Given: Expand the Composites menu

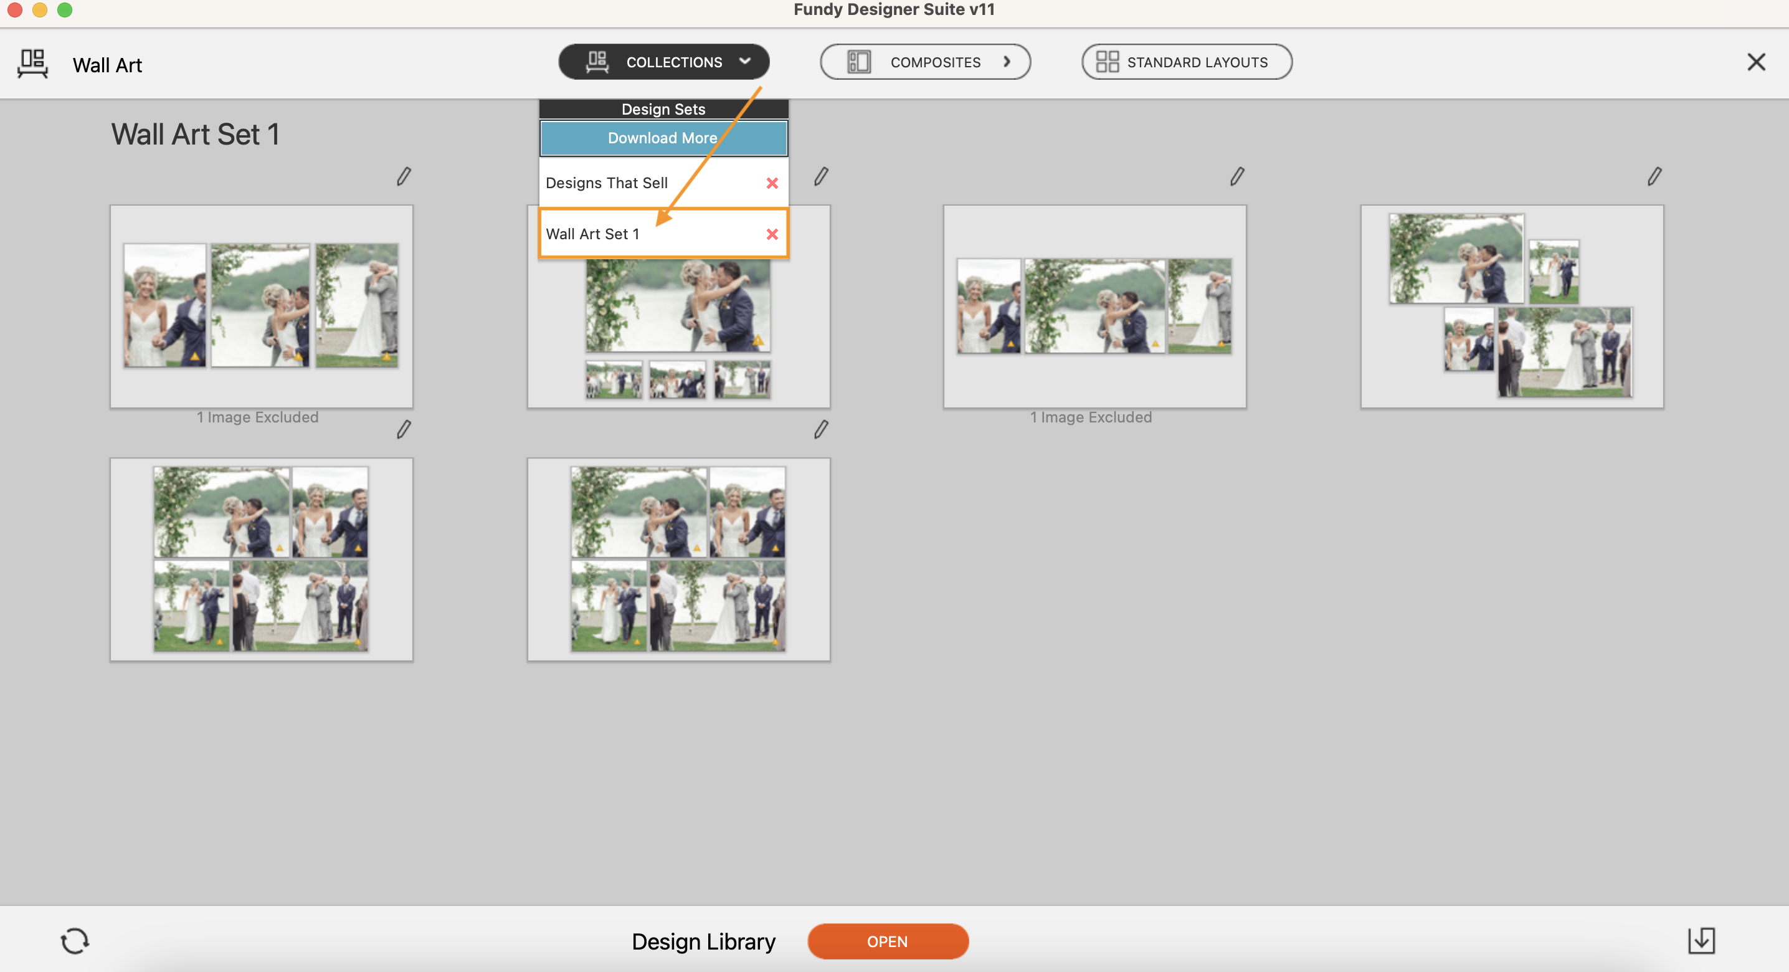Looking at the screenshot, I should point(924,62).
